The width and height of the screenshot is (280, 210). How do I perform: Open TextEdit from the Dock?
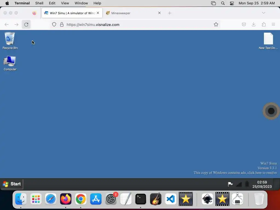pyautogui.click(x=126, y=199)
